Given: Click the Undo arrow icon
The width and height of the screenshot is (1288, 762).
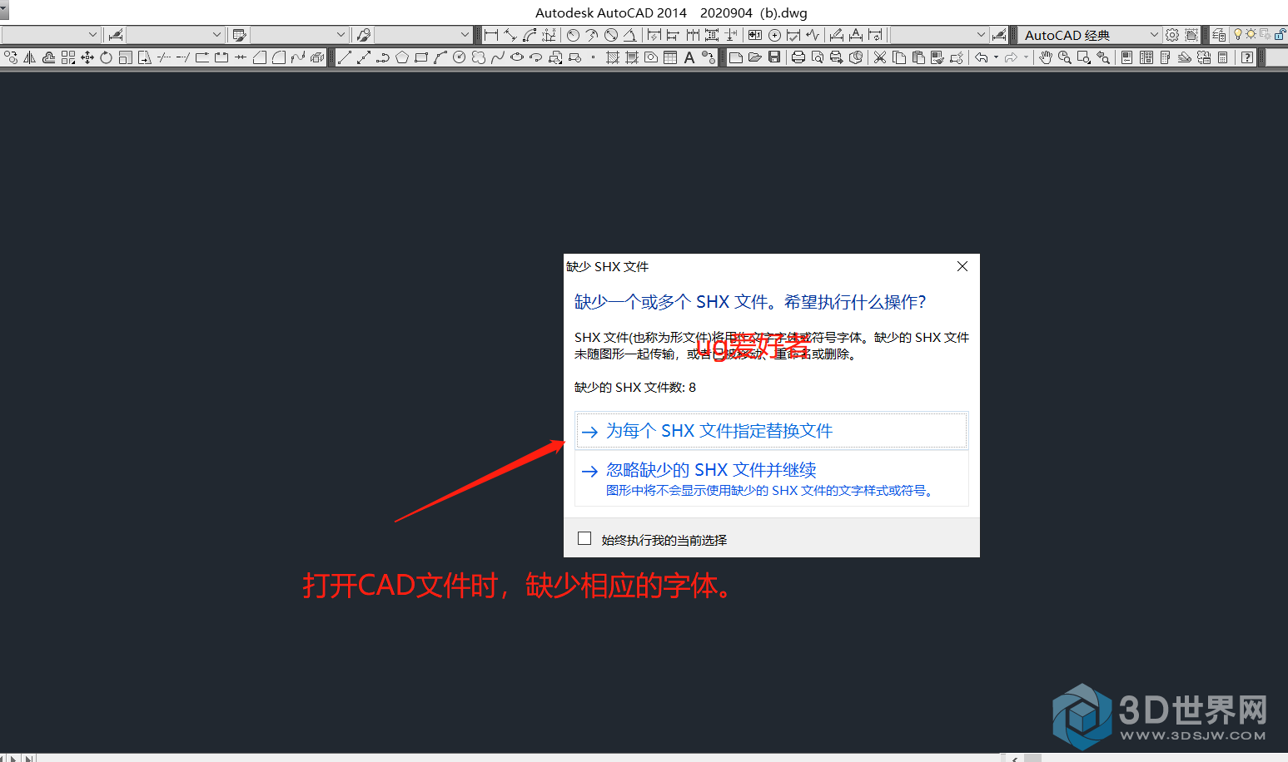Looking at the screenshot, I should (x=982, y=57).
